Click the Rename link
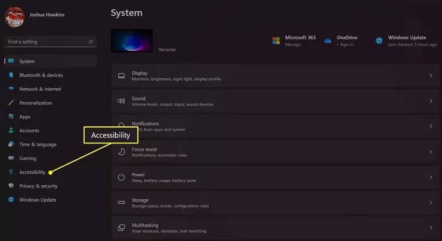This screenshot has width=442, height=241. click(x=167, y=49)
